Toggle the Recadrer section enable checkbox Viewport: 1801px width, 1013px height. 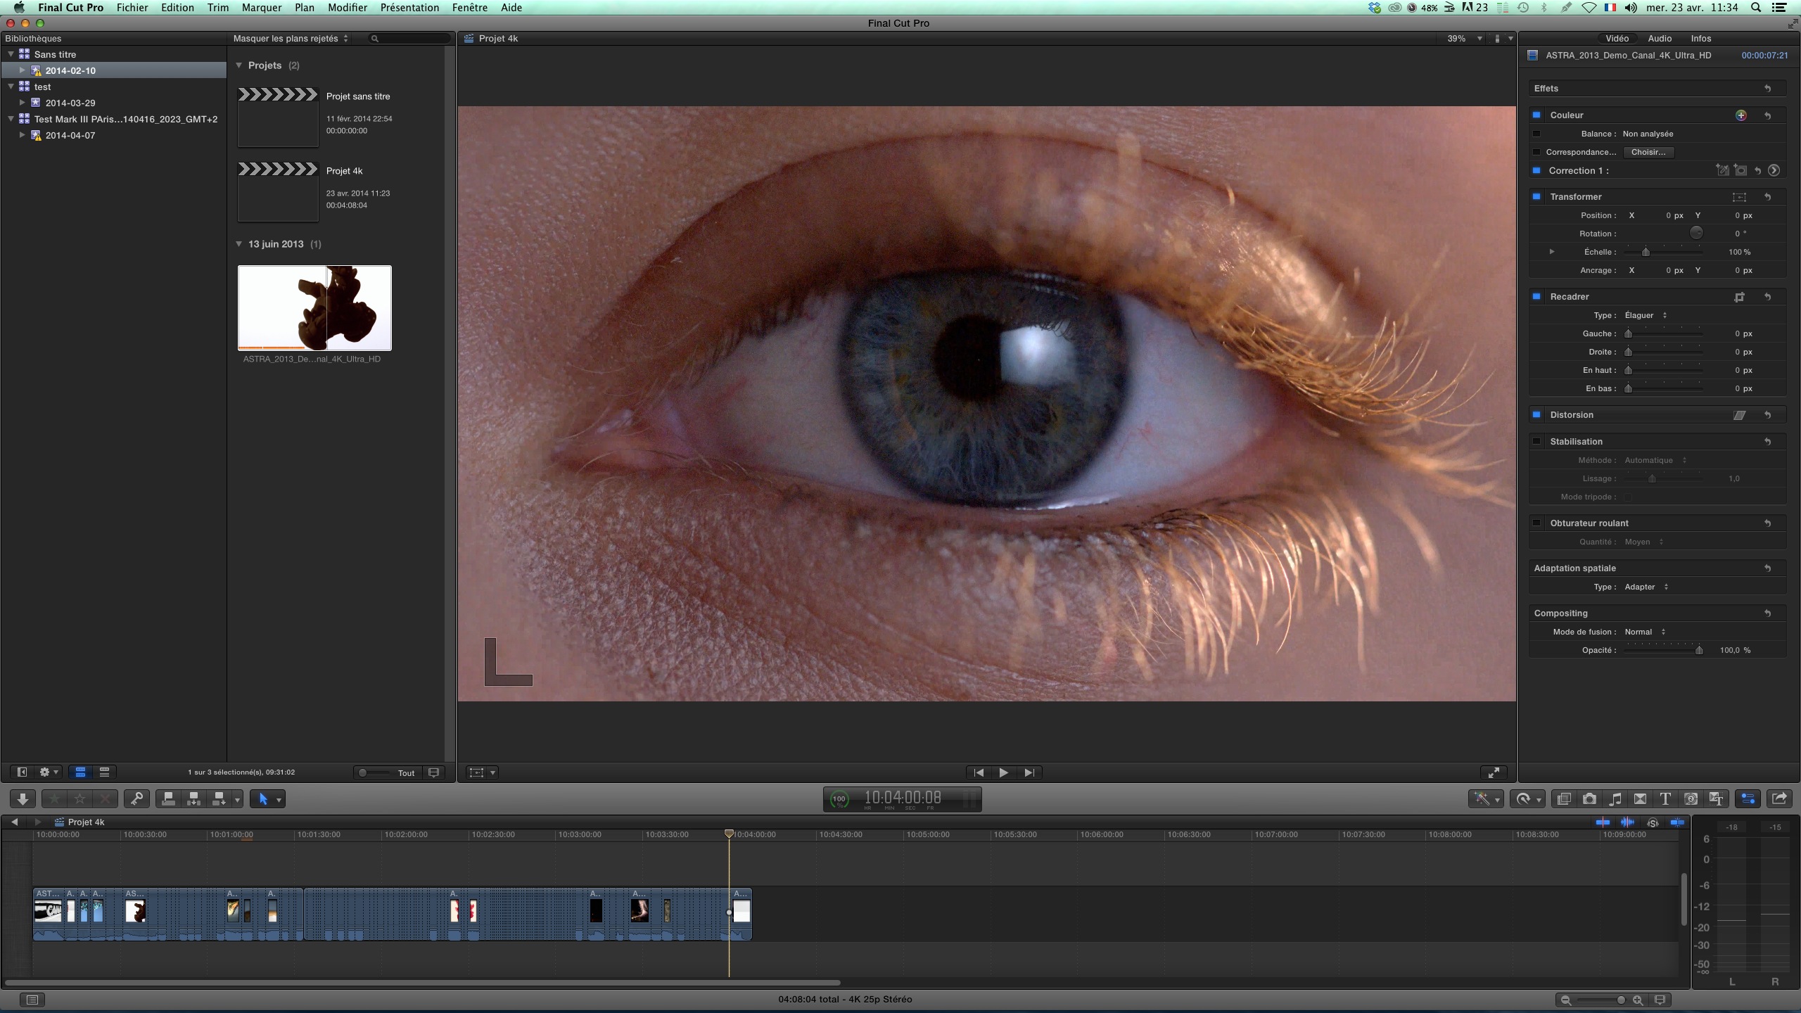pyautogui.click(x=1537, y=295)
